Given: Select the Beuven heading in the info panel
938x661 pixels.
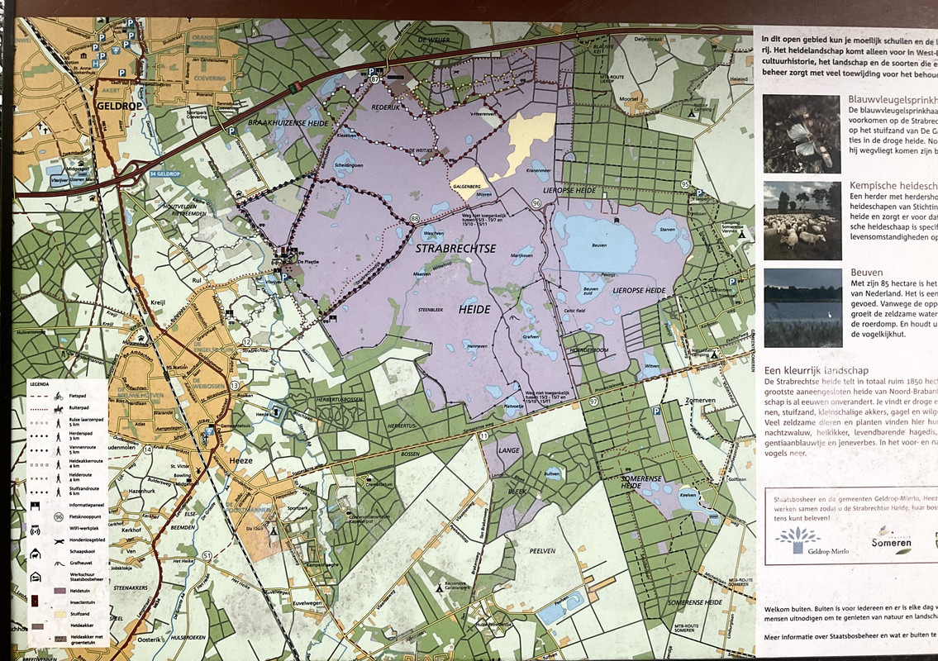Looking at the screenshot, I should click(x=866, y=272).
